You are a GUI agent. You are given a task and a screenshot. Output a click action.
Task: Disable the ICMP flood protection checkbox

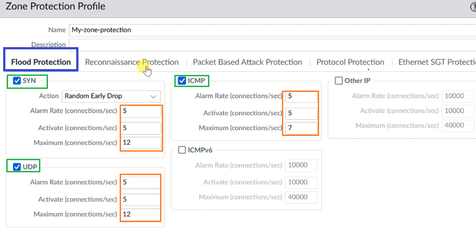(182, 81)
